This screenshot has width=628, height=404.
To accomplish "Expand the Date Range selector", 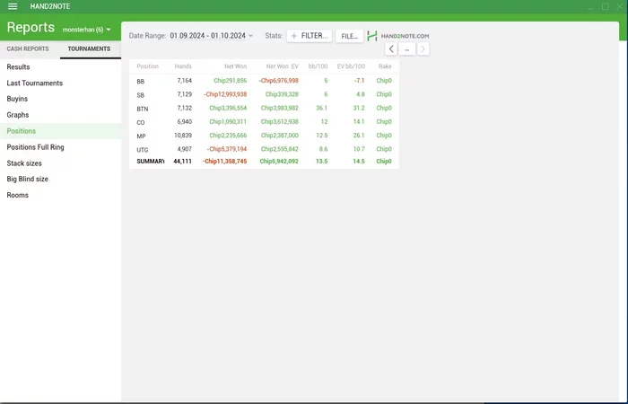I will [211, 36].
